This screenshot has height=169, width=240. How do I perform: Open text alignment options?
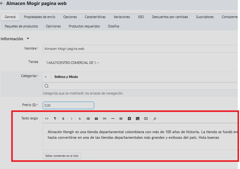coord(121,118)
